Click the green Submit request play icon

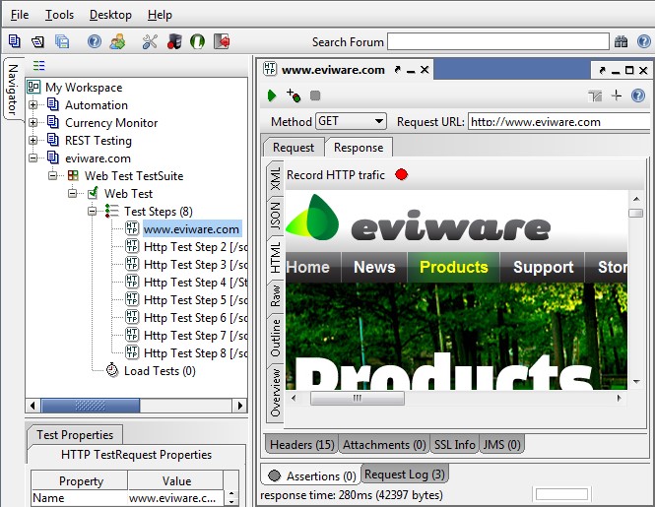click(x=272, y=95)
